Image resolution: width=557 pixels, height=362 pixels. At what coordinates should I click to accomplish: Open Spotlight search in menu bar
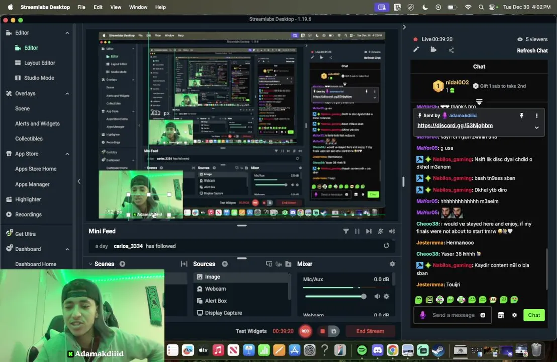point(481,7)
